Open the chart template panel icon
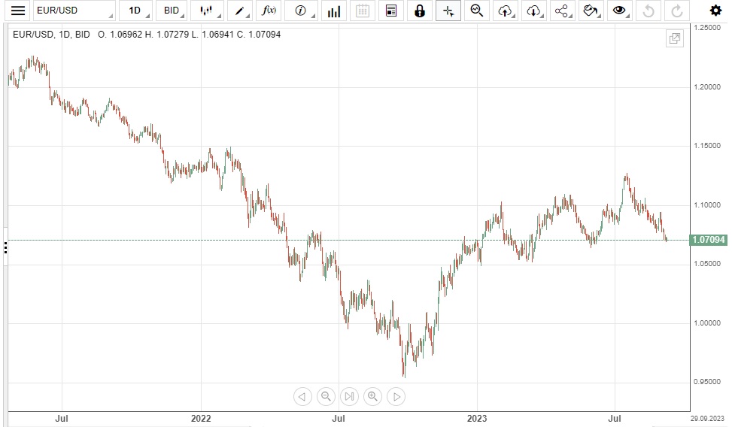The image size is (732, 427). (390, 11)
